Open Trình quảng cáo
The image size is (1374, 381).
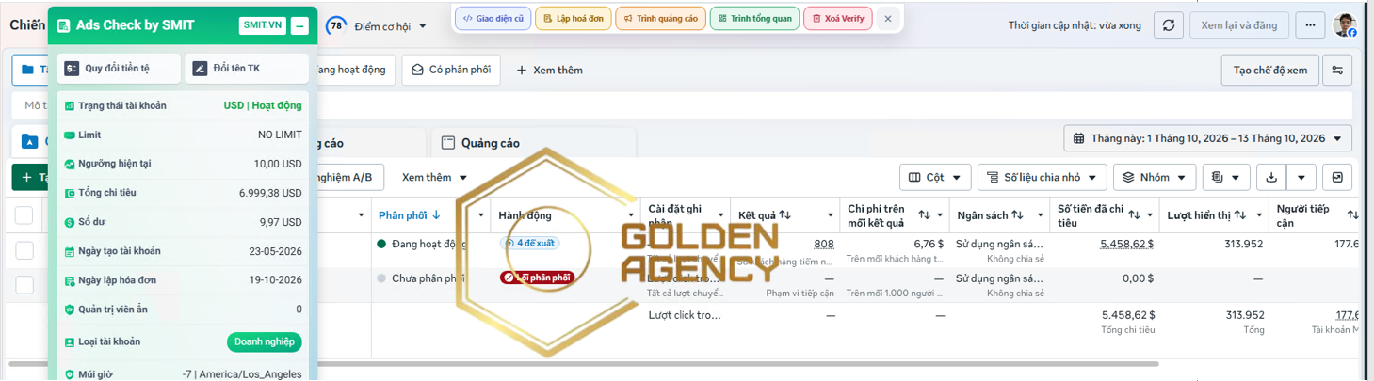coord(659,18)
